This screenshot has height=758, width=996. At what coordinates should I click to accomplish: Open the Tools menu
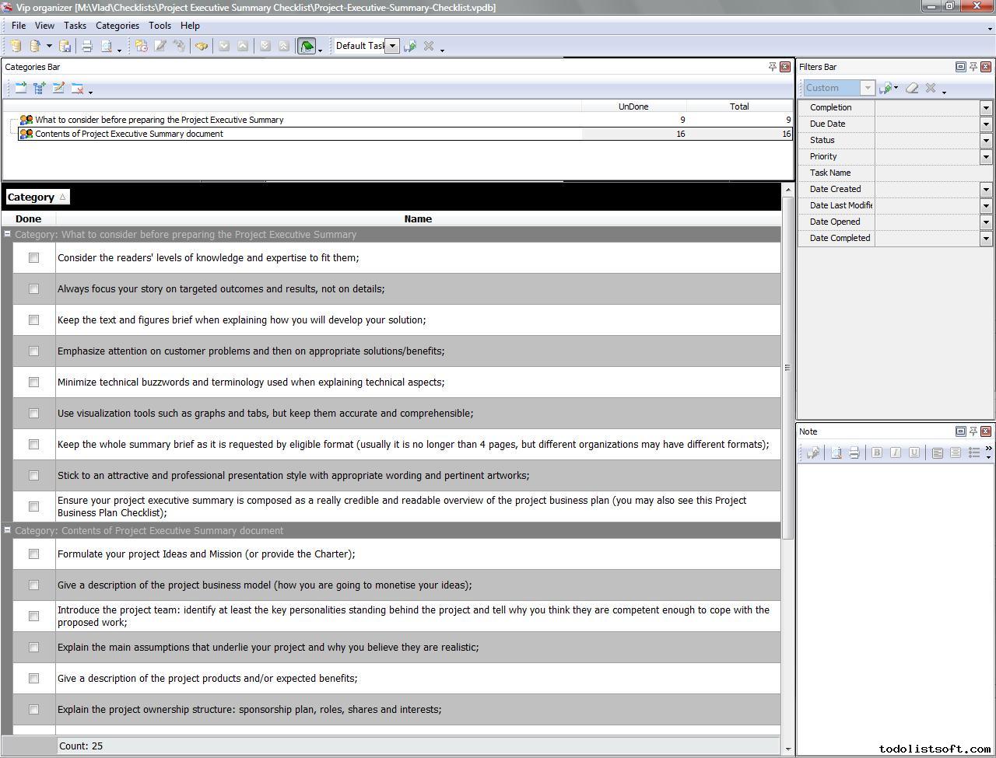click(160, 26)
